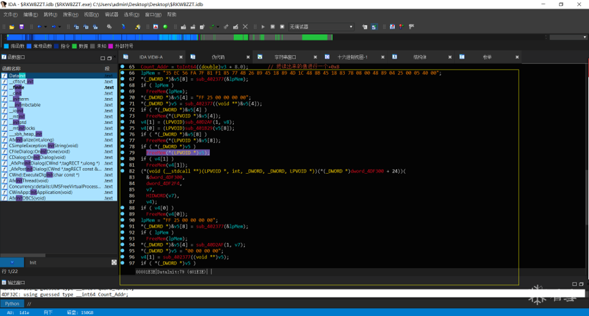This screenshot has height=316, width=589.
Task: Open the 调试器 (Debugger) menu
Action: (111, 14)
